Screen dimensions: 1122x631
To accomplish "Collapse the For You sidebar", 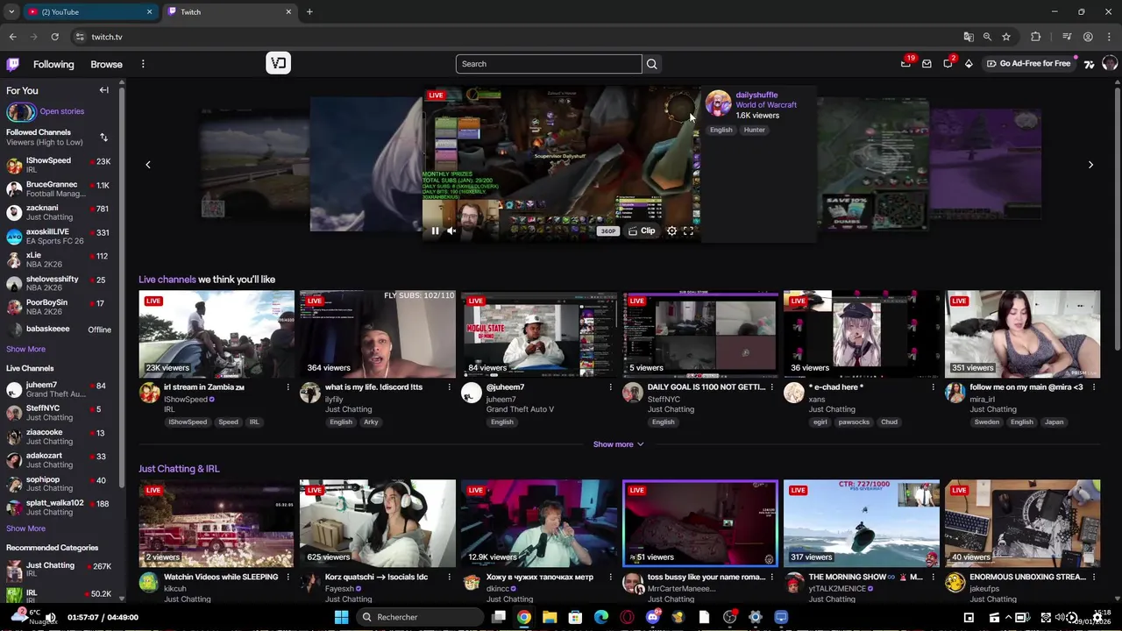I will coord(103,90).
